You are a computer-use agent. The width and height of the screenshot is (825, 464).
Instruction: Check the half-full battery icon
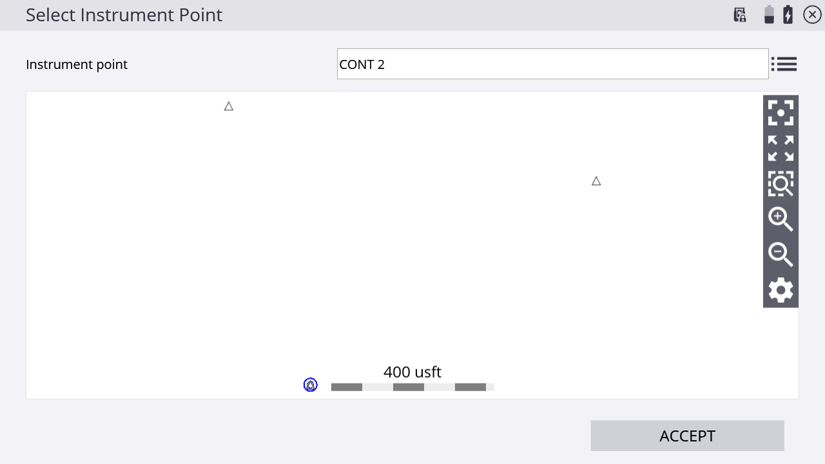click(x=769, y=14)
